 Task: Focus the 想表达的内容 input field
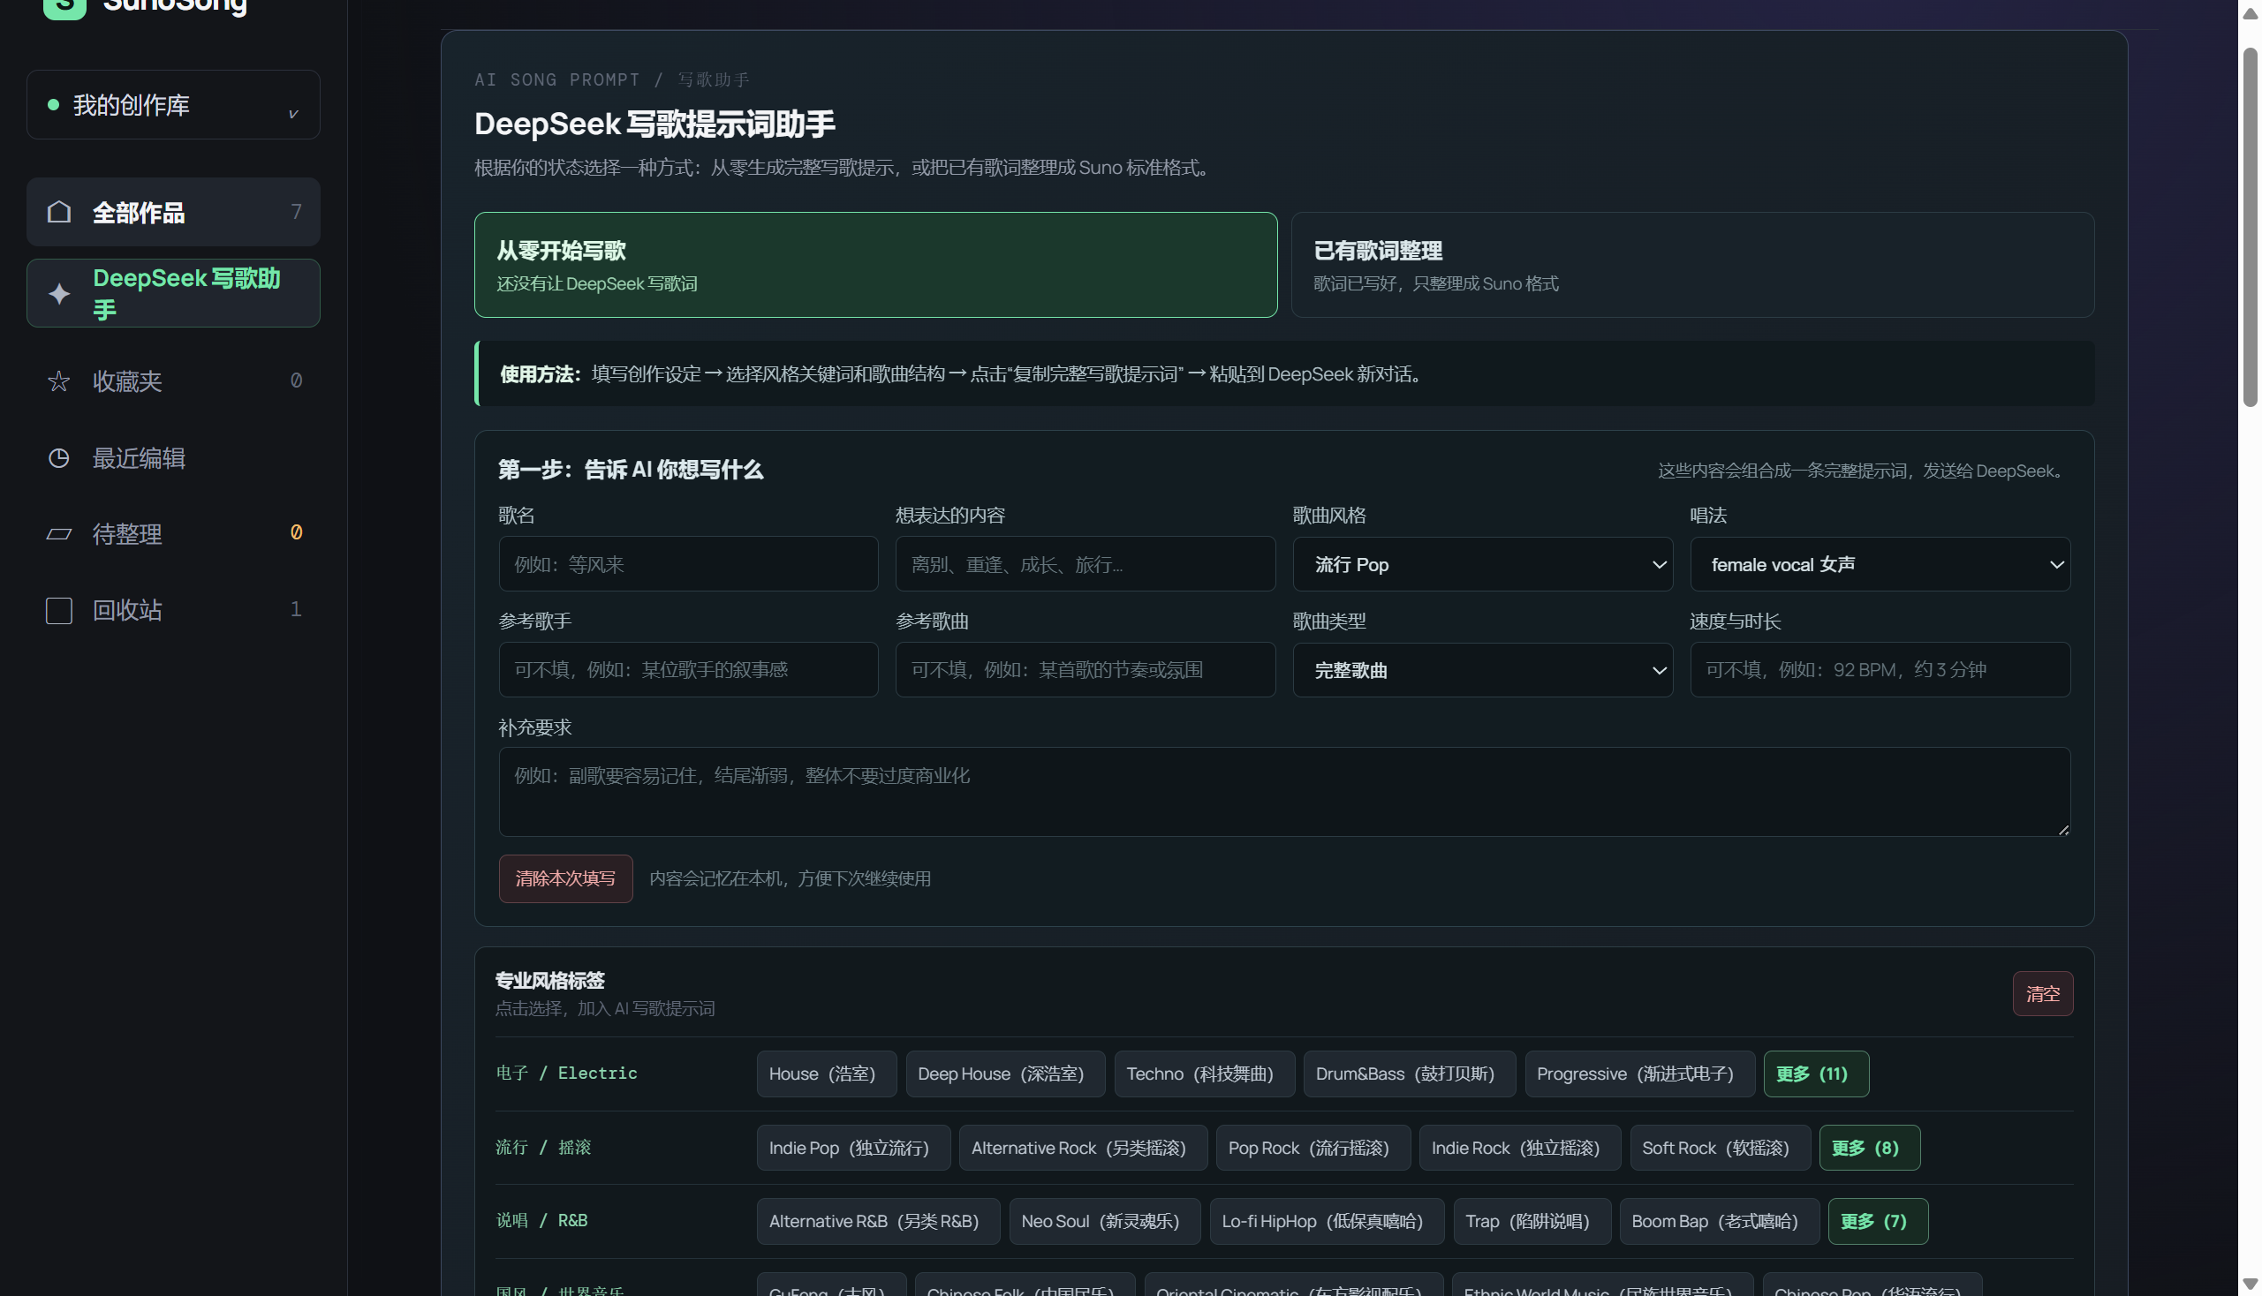click(x=1086, y=564)
